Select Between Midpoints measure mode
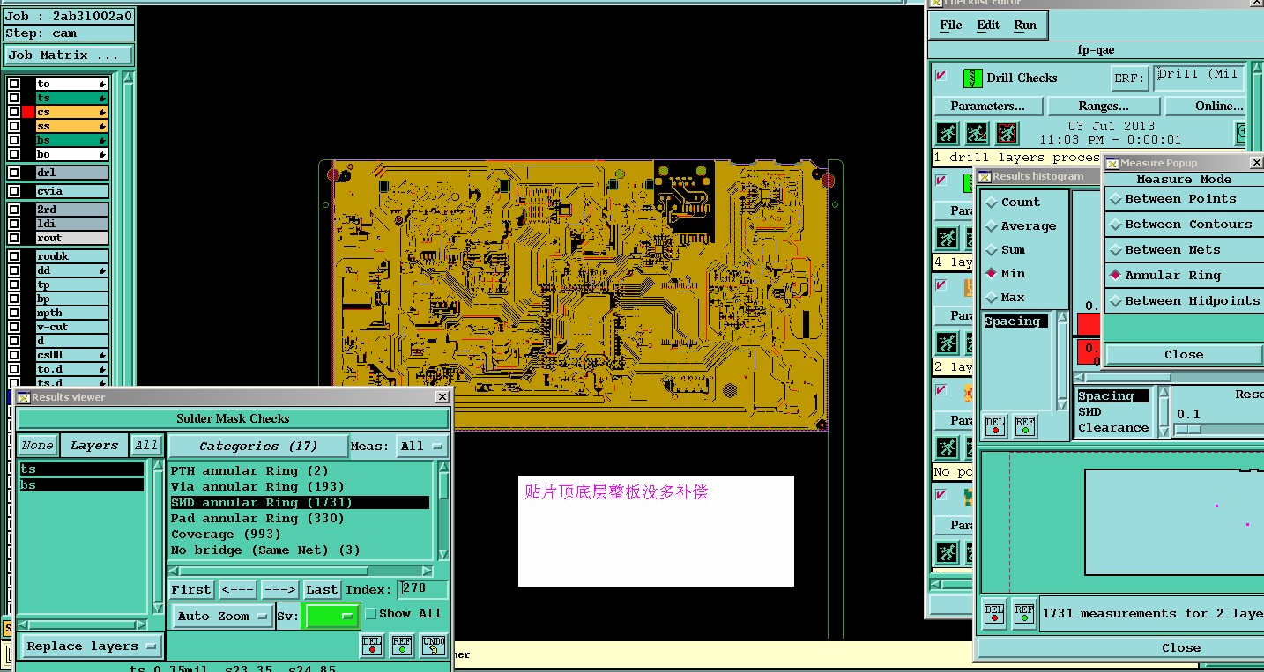This screenshot has width=1264, height=672. coord(1185,301)
